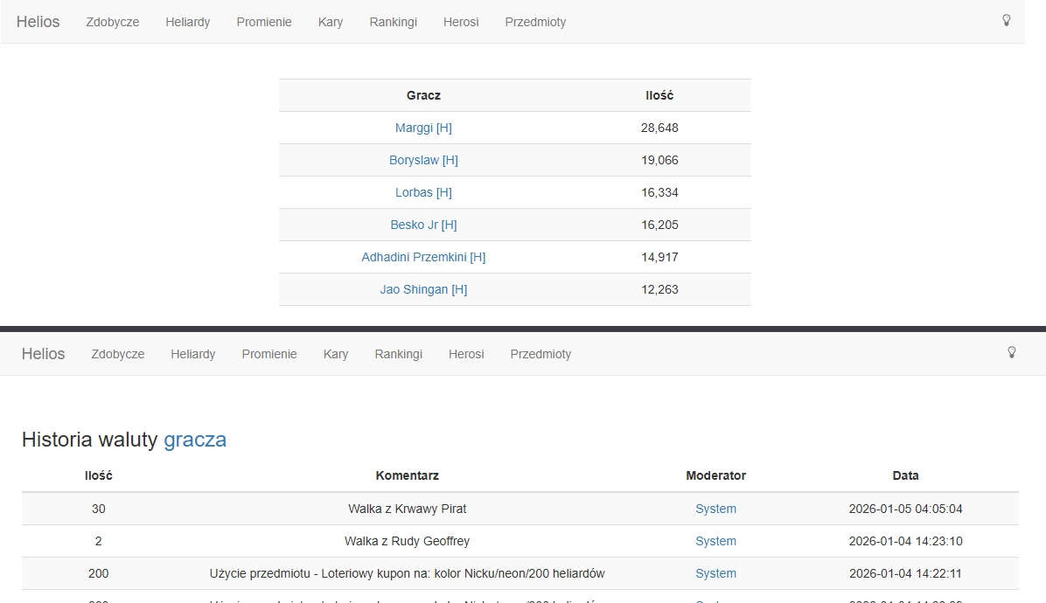Screen dimensions: 1046x603
Task: Open Adhadini Przemkini [H] profile
Action: point(423,257)
